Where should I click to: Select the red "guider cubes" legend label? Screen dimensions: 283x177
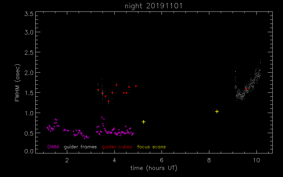[117, 147]
